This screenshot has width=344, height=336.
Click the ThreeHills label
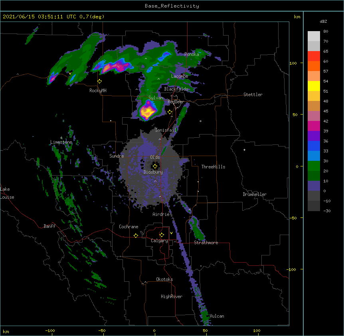[x=213, y=167]
